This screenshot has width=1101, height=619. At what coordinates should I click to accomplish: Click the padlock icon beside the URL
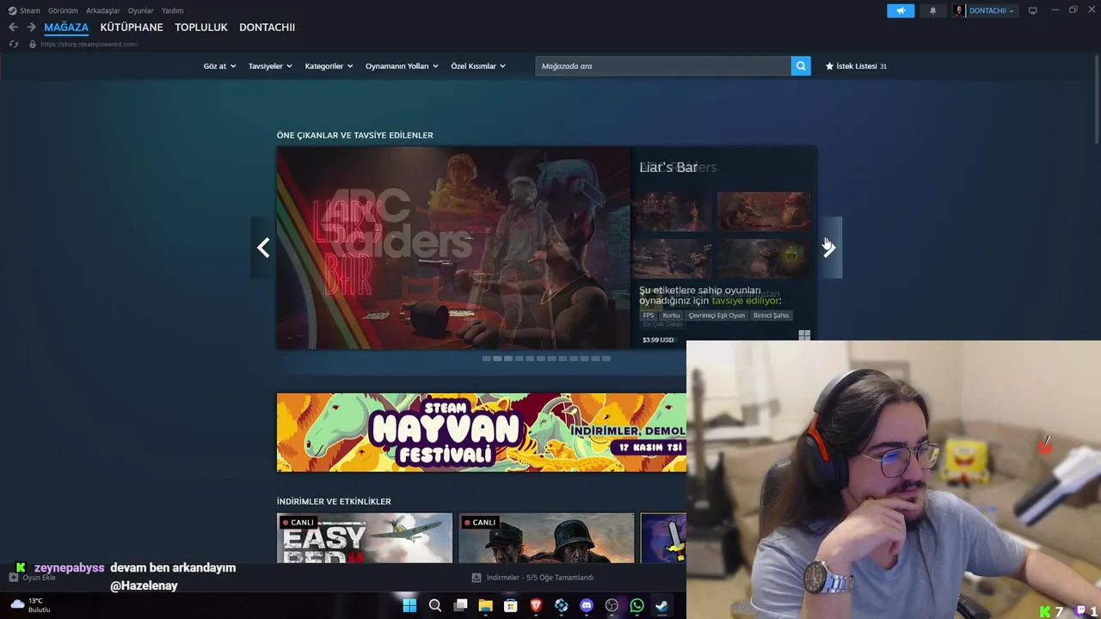tap(33, 44)
